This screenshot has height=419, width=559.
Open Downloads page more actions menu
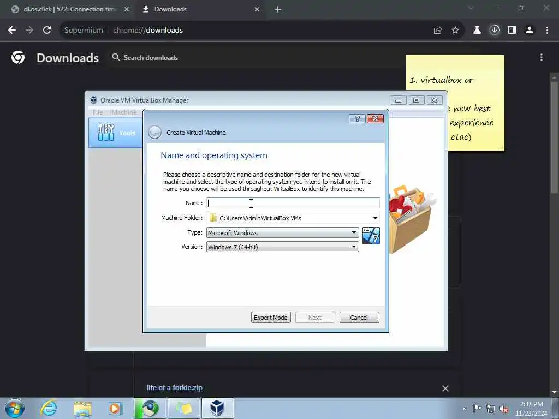tap(542, 57)
